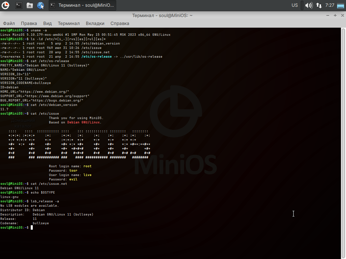Maximize the terminal window

click(x=335, y=16)
